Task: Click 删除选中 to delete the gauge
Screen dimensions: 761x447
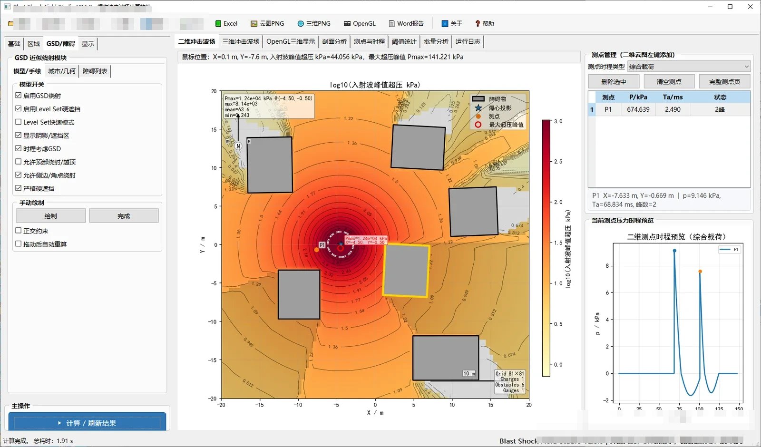Action: (614, 82)
